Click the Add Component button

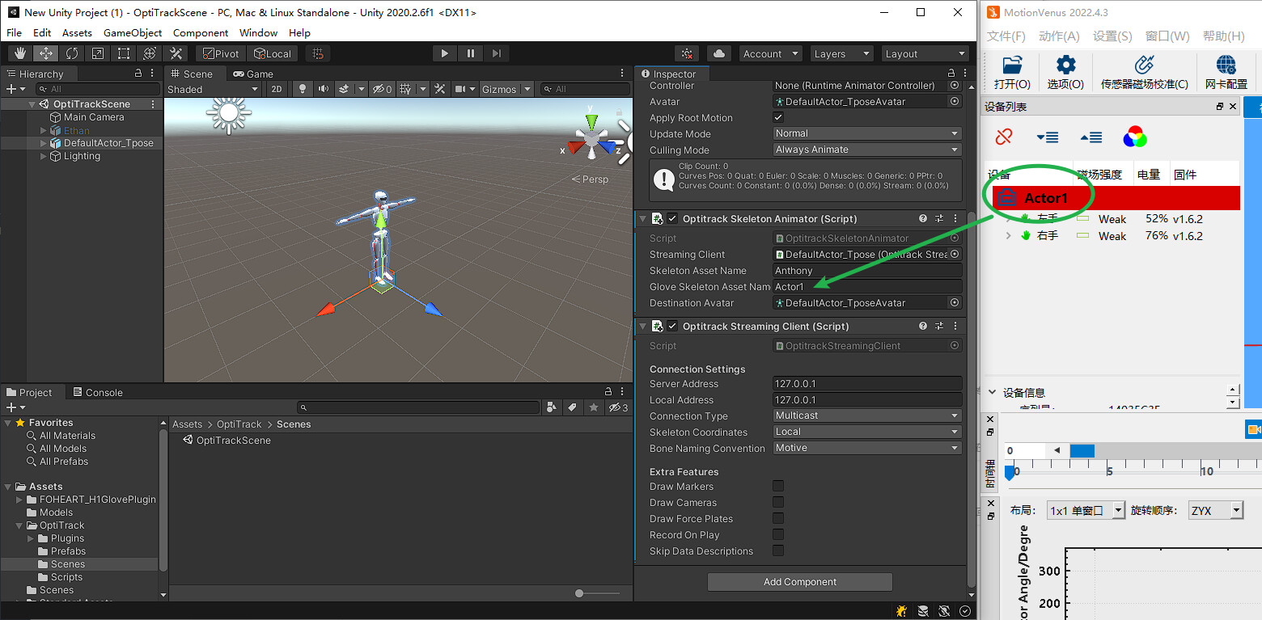click(800, 582)
